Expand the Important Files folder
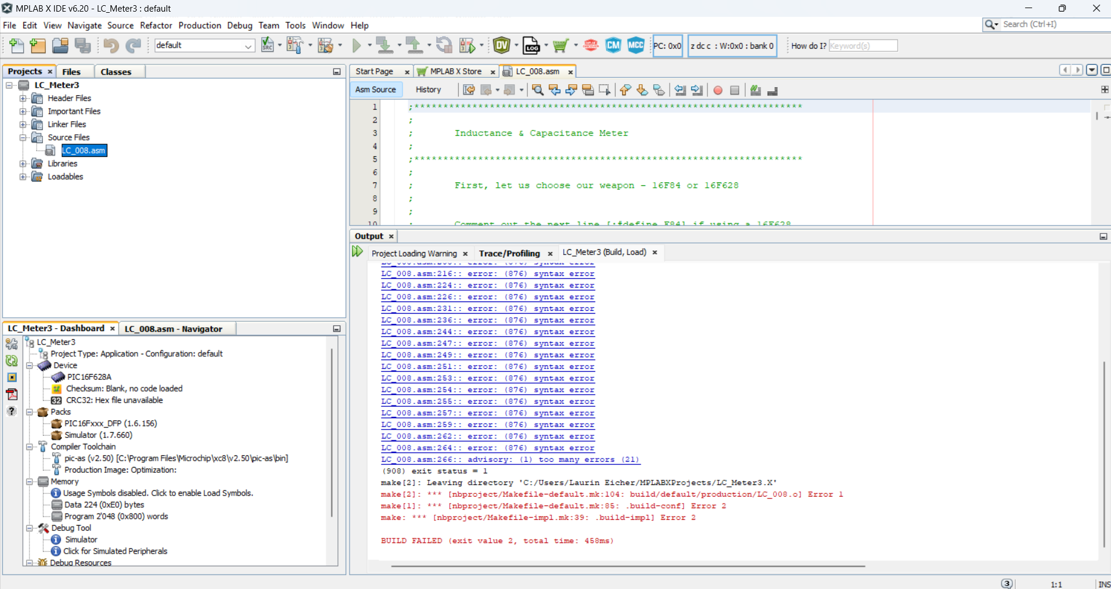Image resolution: width=1111 pixels, height=589 pixels. click(23, 112)
